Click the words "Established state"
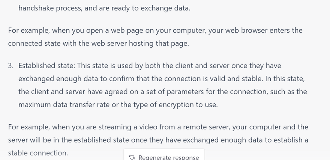This screenshot has height=160, width=330. [46, 66]
